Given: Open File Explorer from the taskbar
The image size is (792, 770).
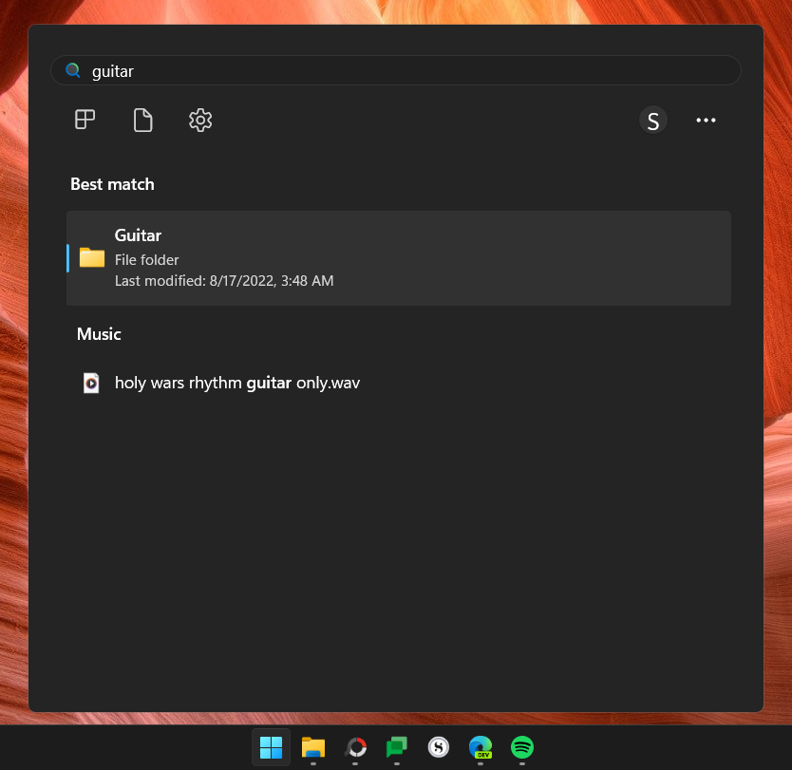Looking at the screenshot, I should 313,748.
